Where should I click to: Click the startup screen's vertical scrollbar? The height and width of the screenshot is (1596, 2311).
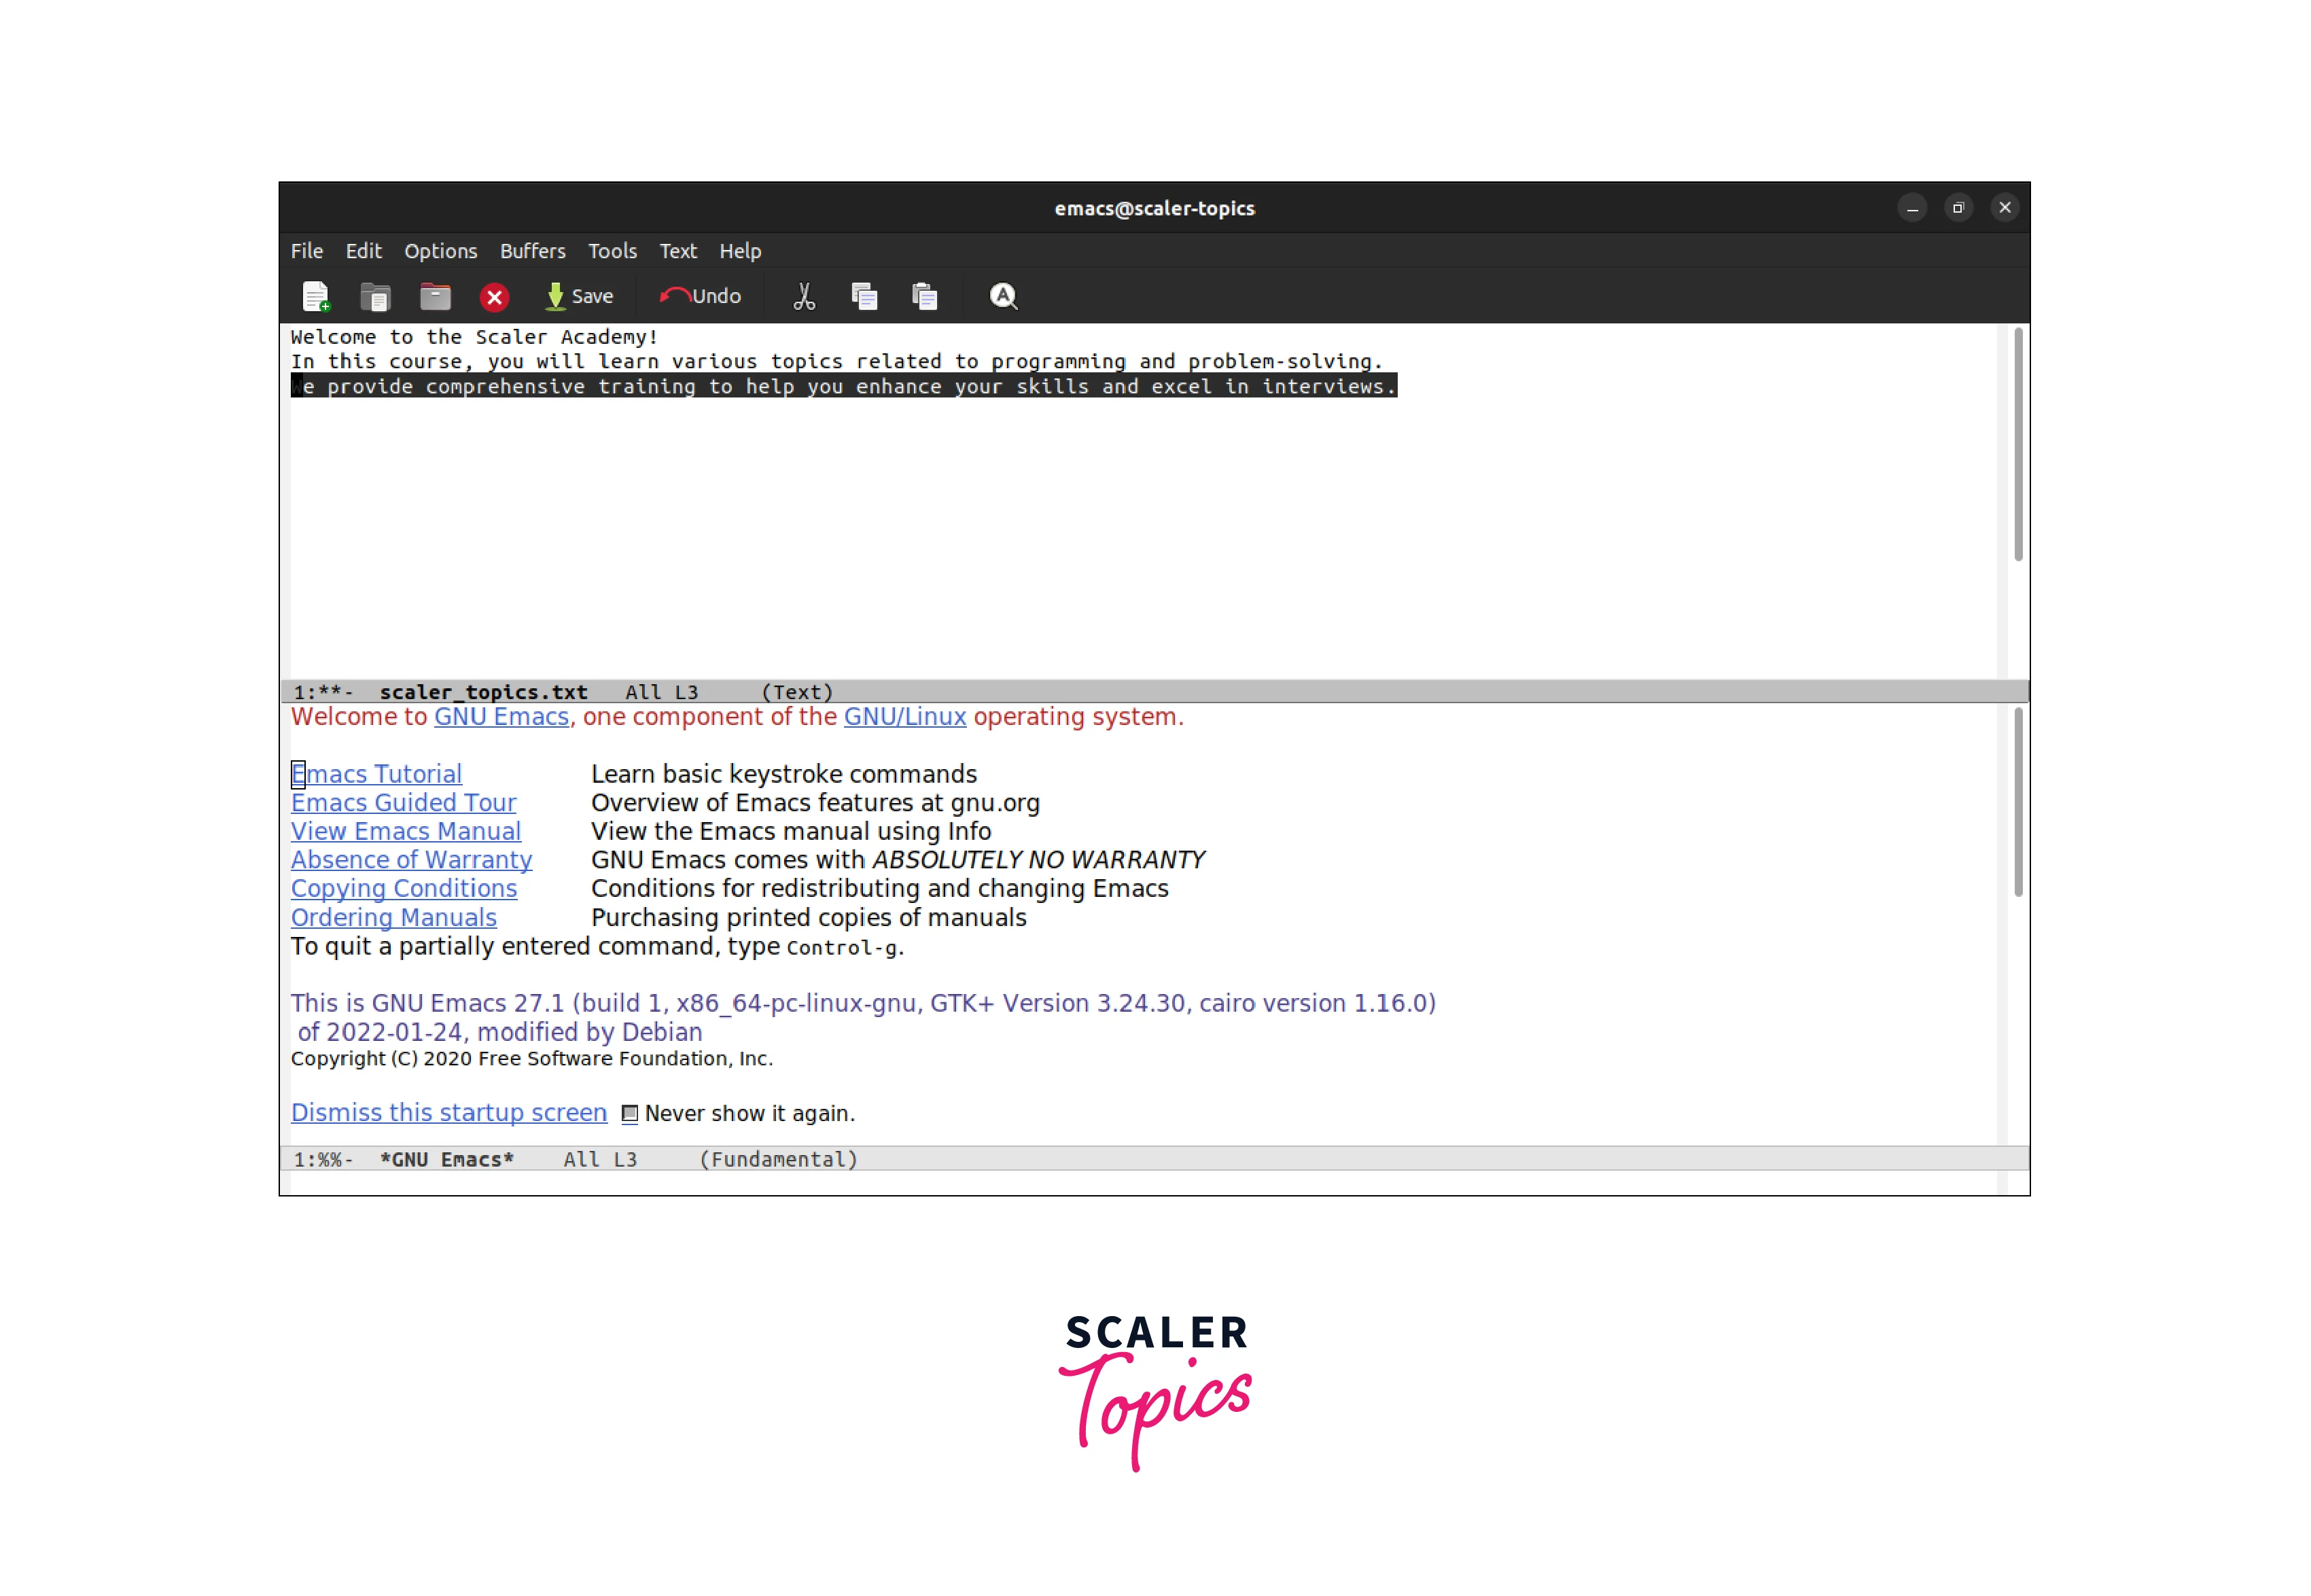coord(2018,802)
